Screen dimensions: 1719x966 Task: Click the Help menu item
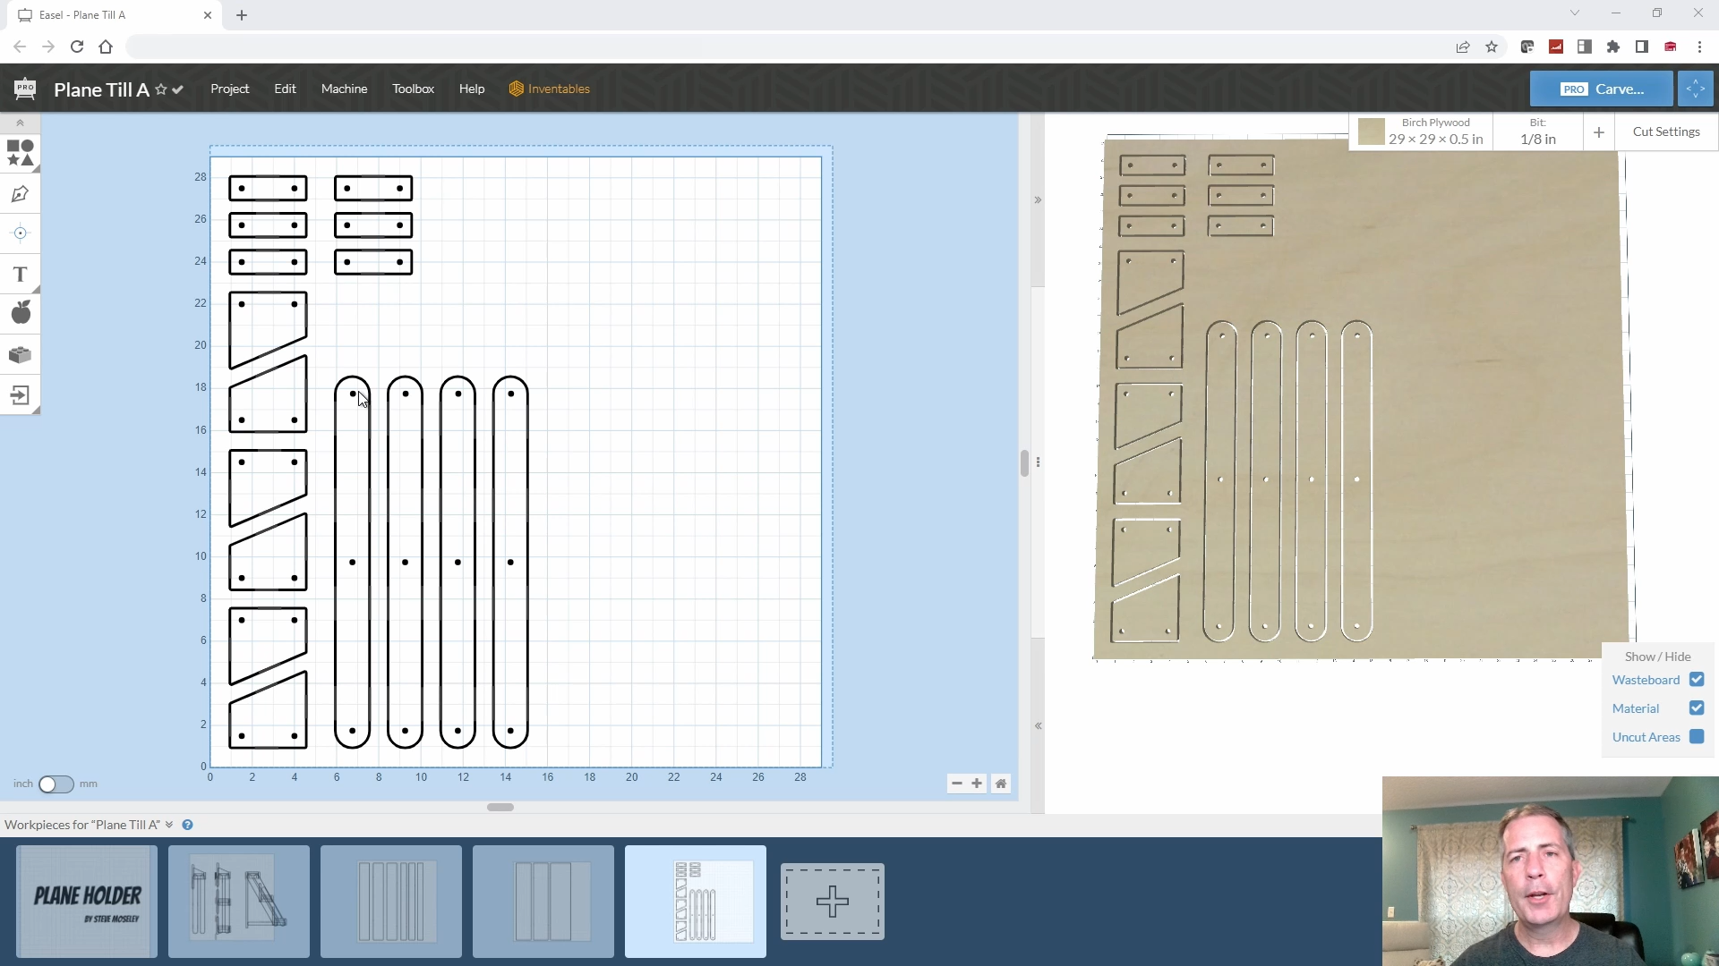coord(471,89)
